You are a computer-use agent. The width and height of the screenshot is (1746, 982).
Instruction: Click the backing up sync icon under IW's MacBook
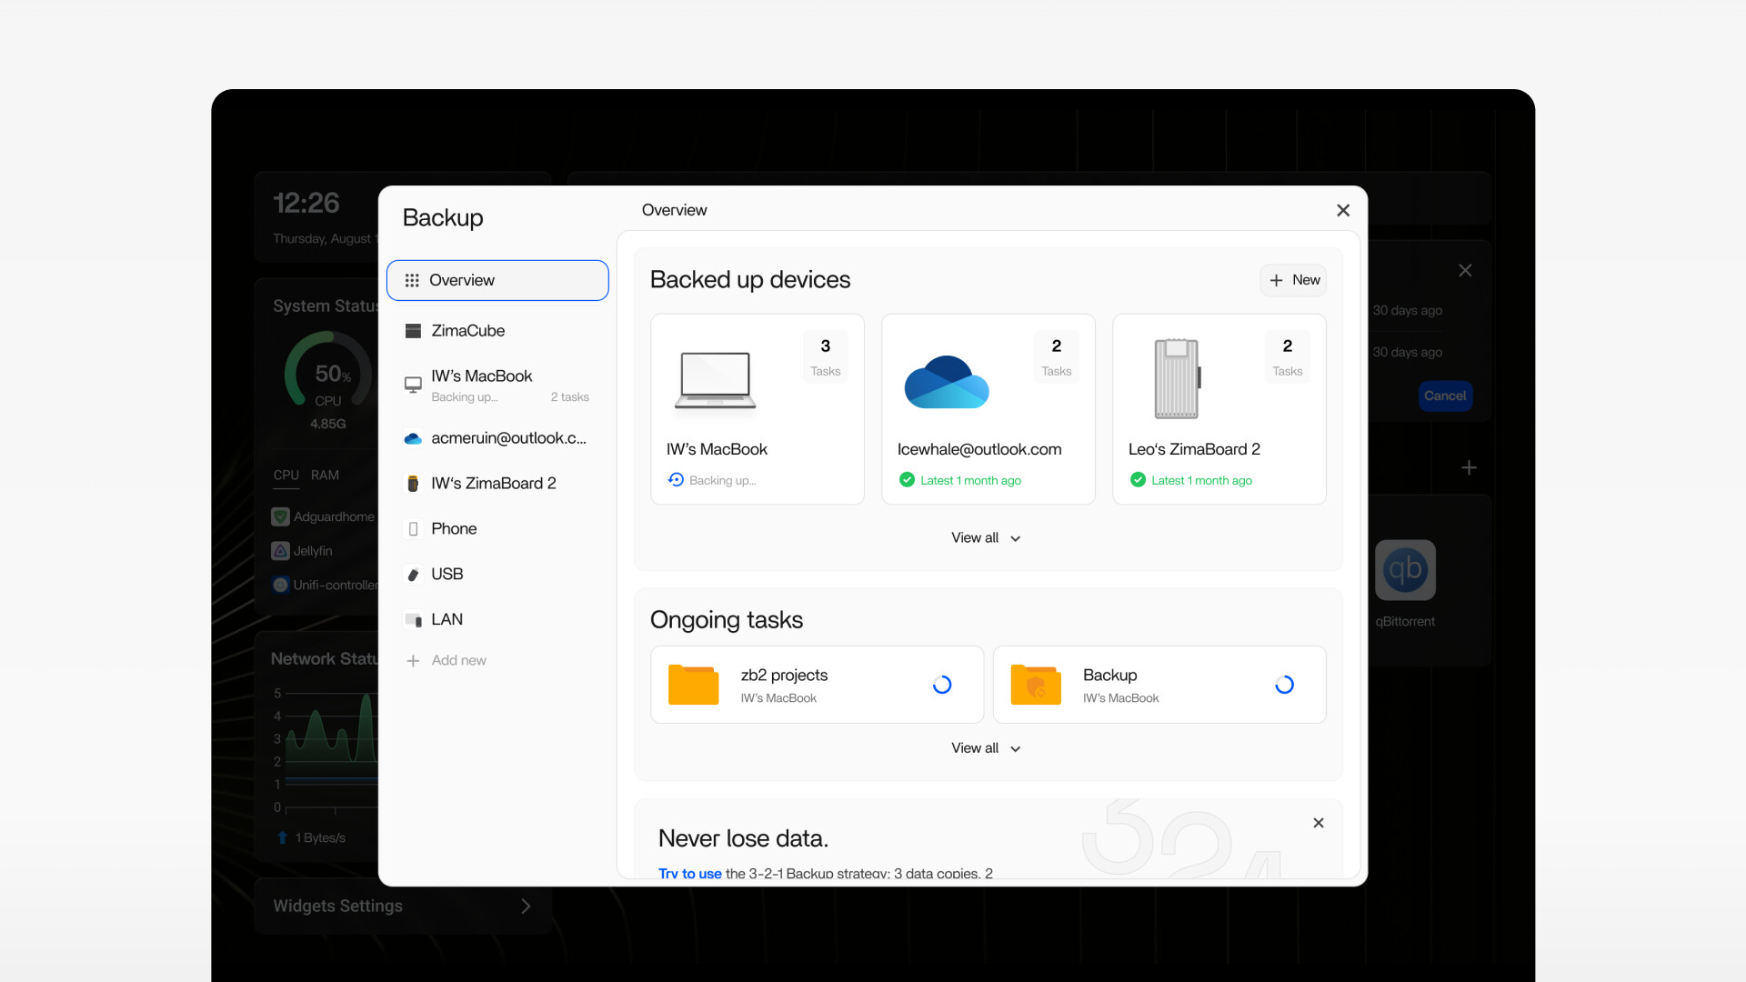(676, 480)
